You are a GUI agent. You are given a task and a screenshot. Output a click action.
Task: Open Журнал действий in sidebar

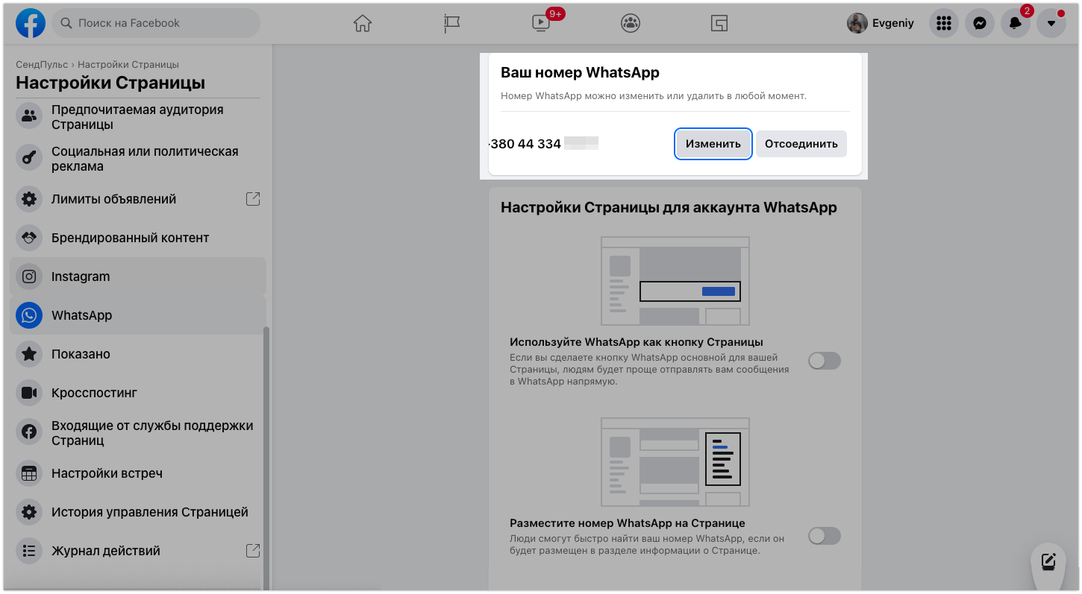[x=106, y=551]
